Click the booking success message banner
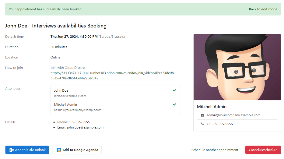 [x=122, y=9]
